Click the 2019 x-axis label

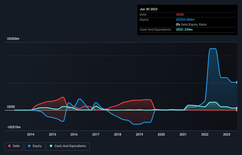(139, 134)
